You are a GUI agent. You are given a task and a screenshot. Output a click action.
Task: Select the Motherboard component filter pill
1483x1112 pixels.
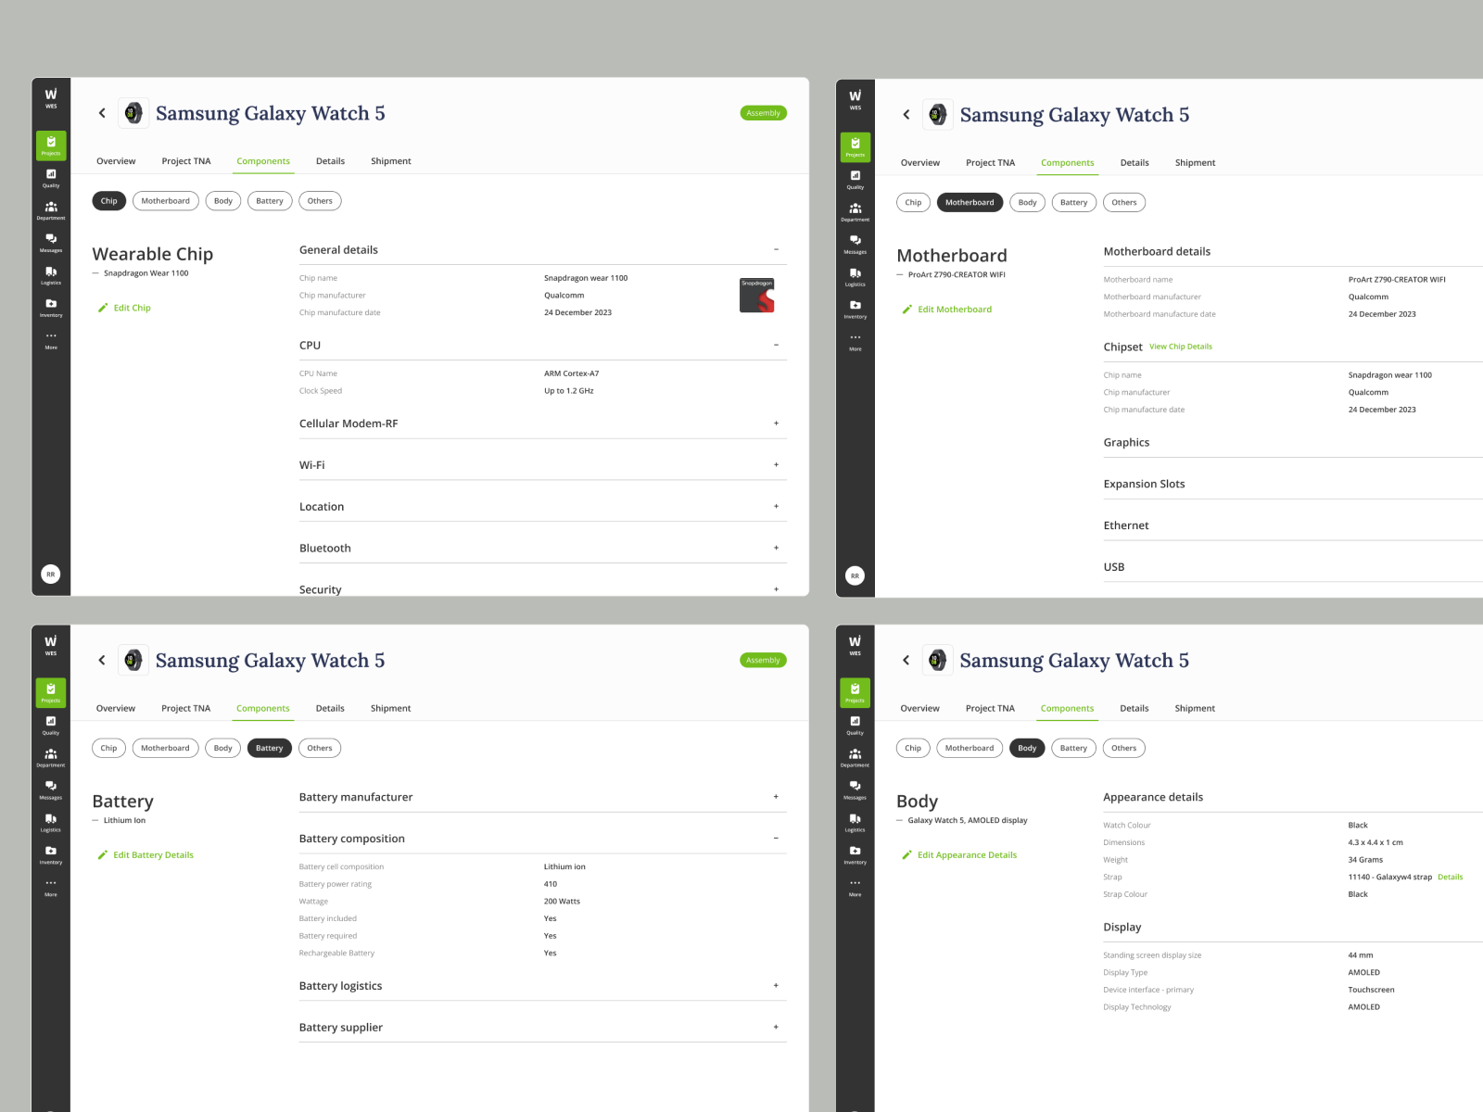tap(165, 200)
